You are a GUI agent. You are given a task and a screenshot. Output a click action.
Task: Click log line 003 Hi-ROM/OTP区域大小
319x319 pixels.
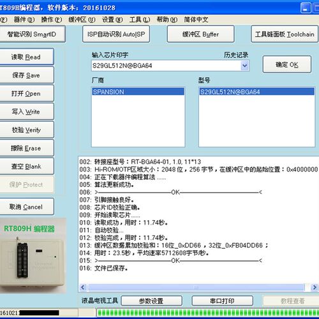click(x=198, y=170)
